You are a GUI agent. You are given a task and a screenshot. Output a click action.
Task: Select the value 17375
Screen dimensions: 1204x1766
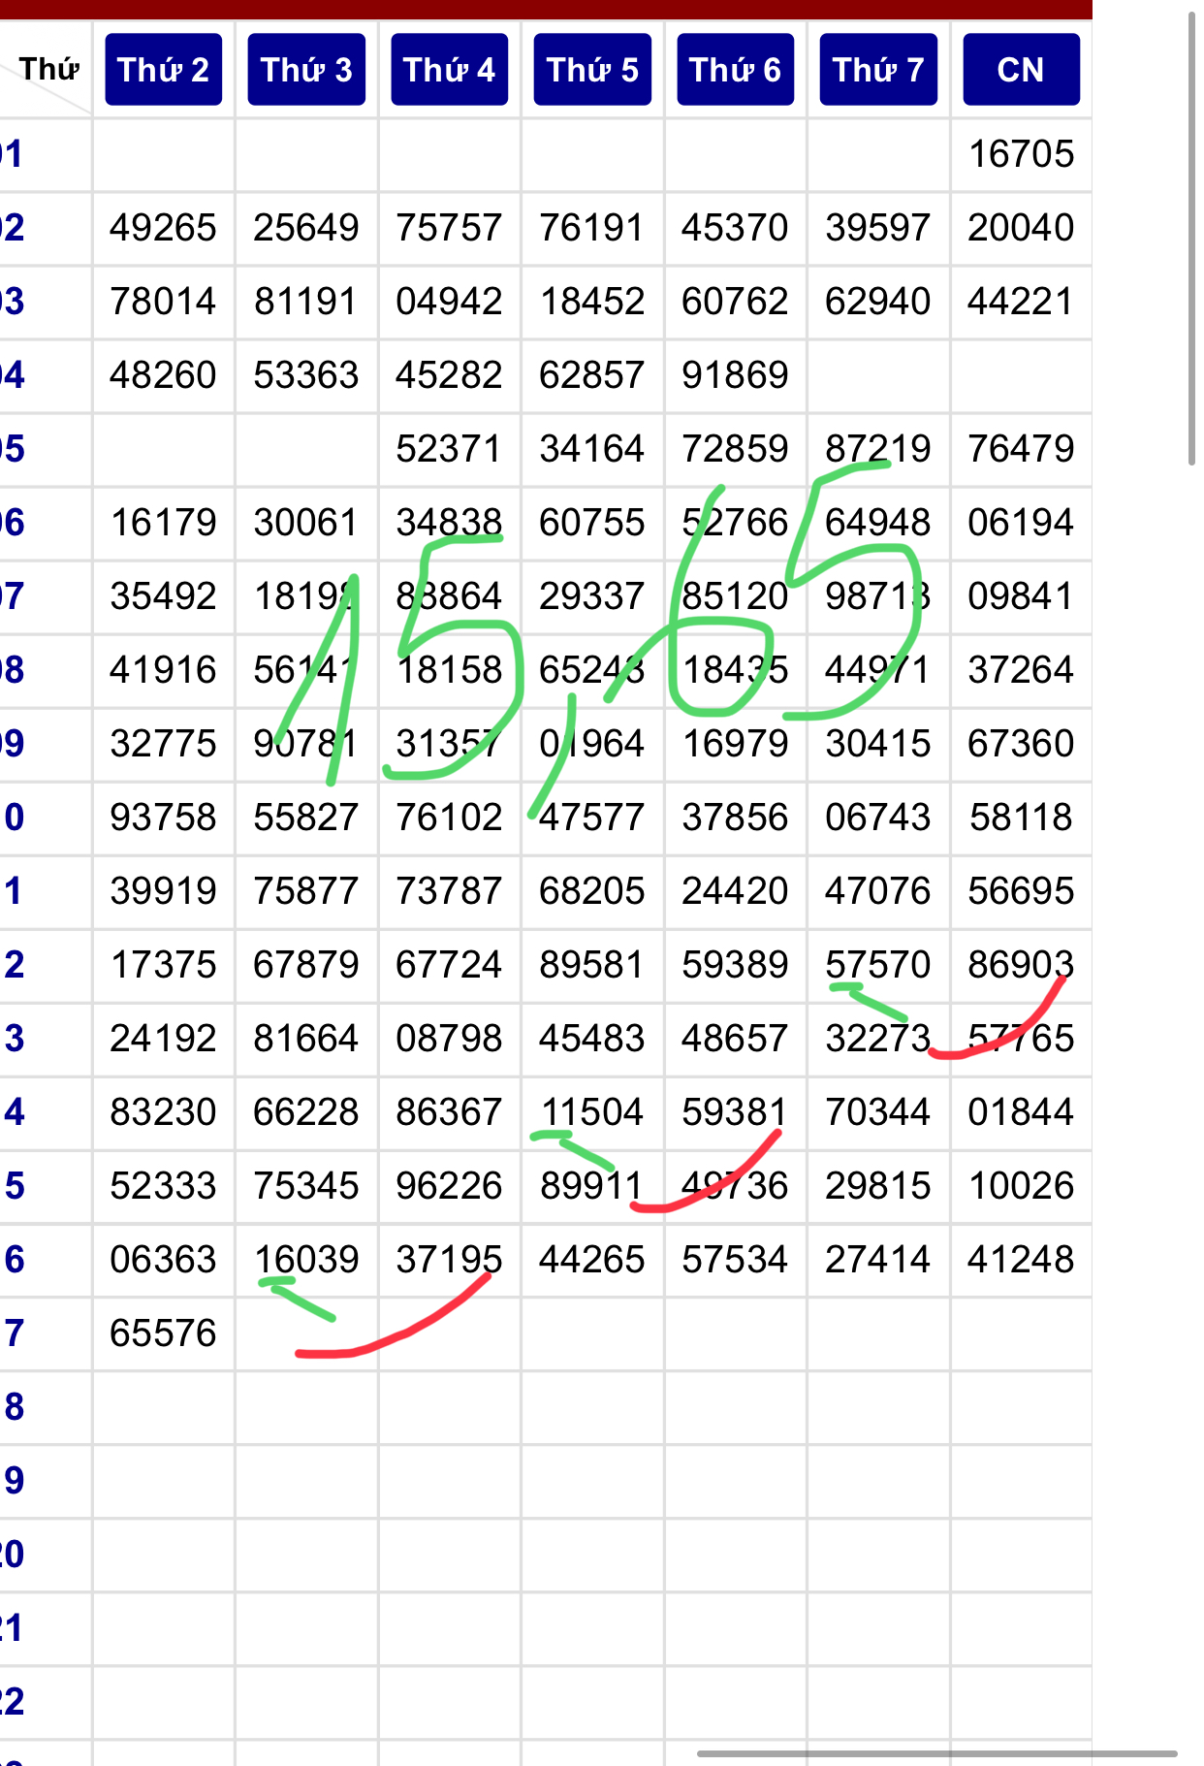pos(163,965)
